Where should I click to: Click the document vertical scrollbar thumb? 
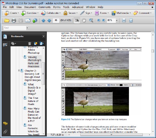153,51
